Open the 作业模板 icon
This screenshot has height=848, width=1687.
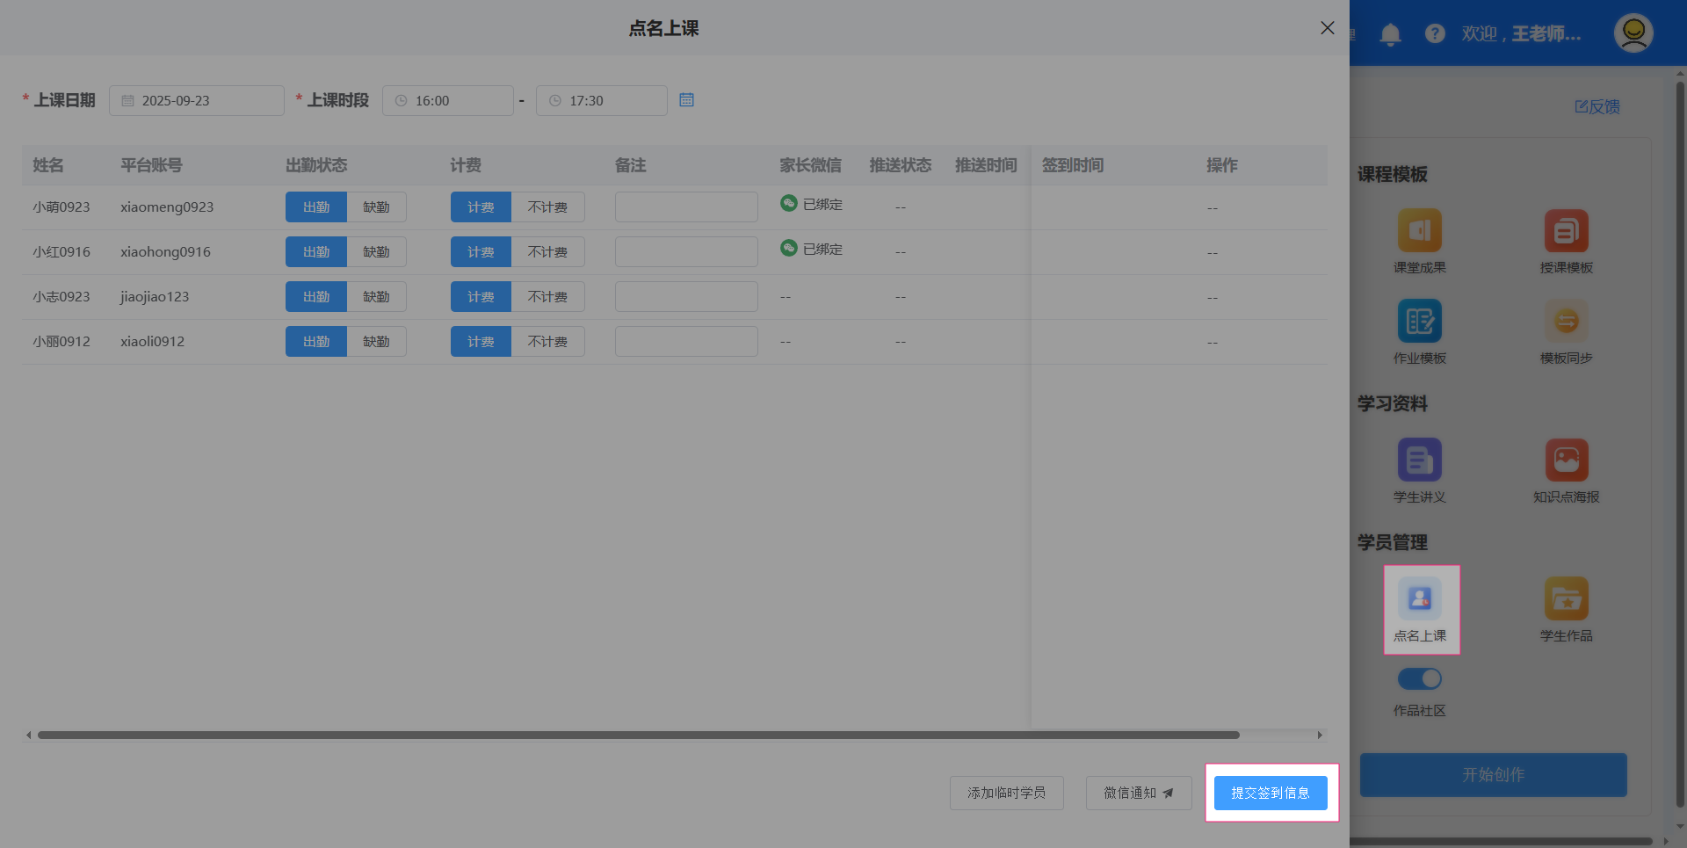point(1419,322)
